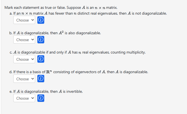The image size is (187, 114).
Task: Open the answer dropdown for statement c
Action: click(x=24, y=59)
